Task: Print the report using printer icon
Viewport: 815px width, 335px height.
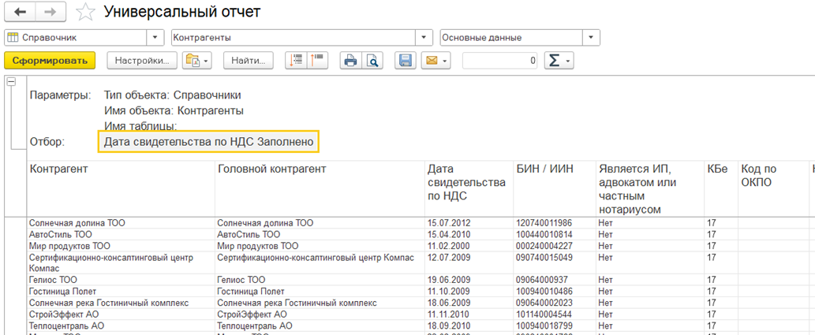Action: pyautogui.click(x=350, y=61)
